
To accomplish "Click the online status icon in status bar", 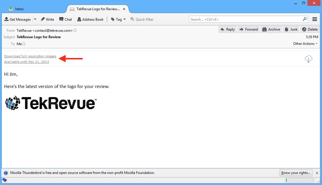I will [4, 180].
